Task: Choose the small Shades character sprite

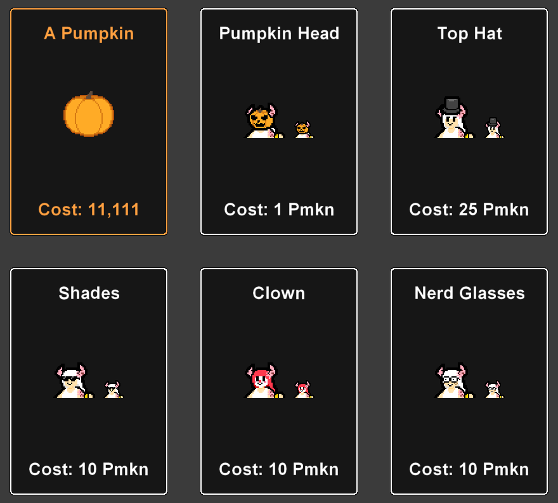Action: 114,389
